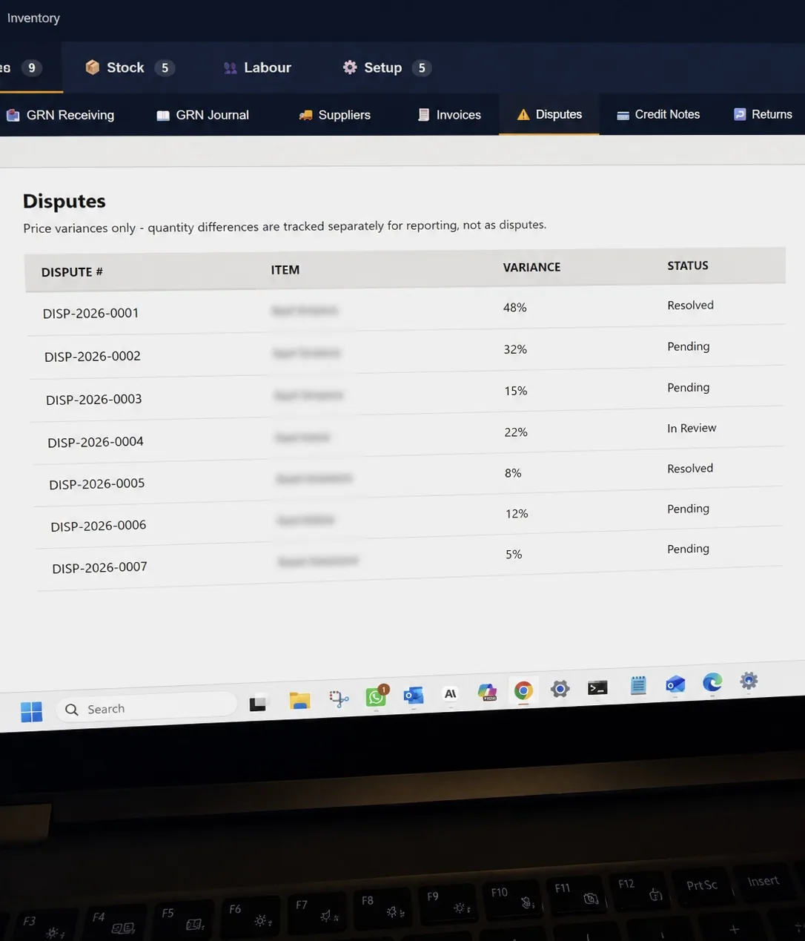
Task: Click the 48% variance value
Action: [x=515, y=308]
